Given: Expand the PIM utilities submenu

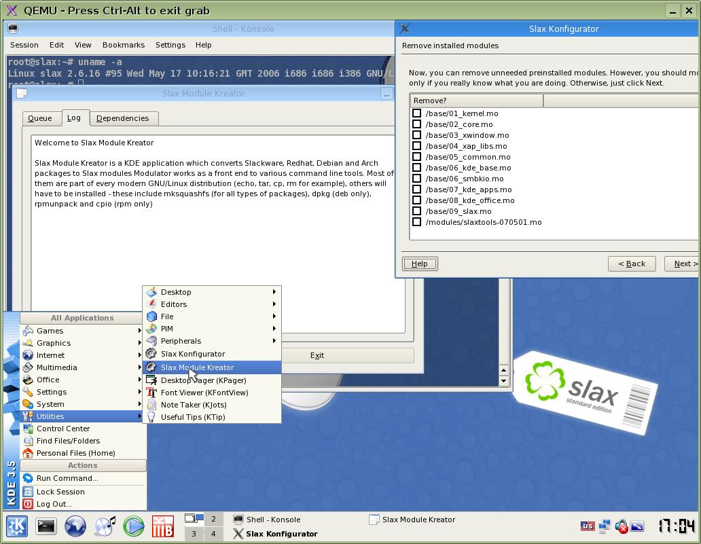Looking at the screenshot, I should [x=212, y=329].
